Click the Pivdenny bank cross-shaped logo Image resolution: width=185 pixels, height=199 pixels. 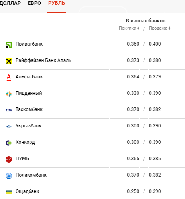point(9,94)
